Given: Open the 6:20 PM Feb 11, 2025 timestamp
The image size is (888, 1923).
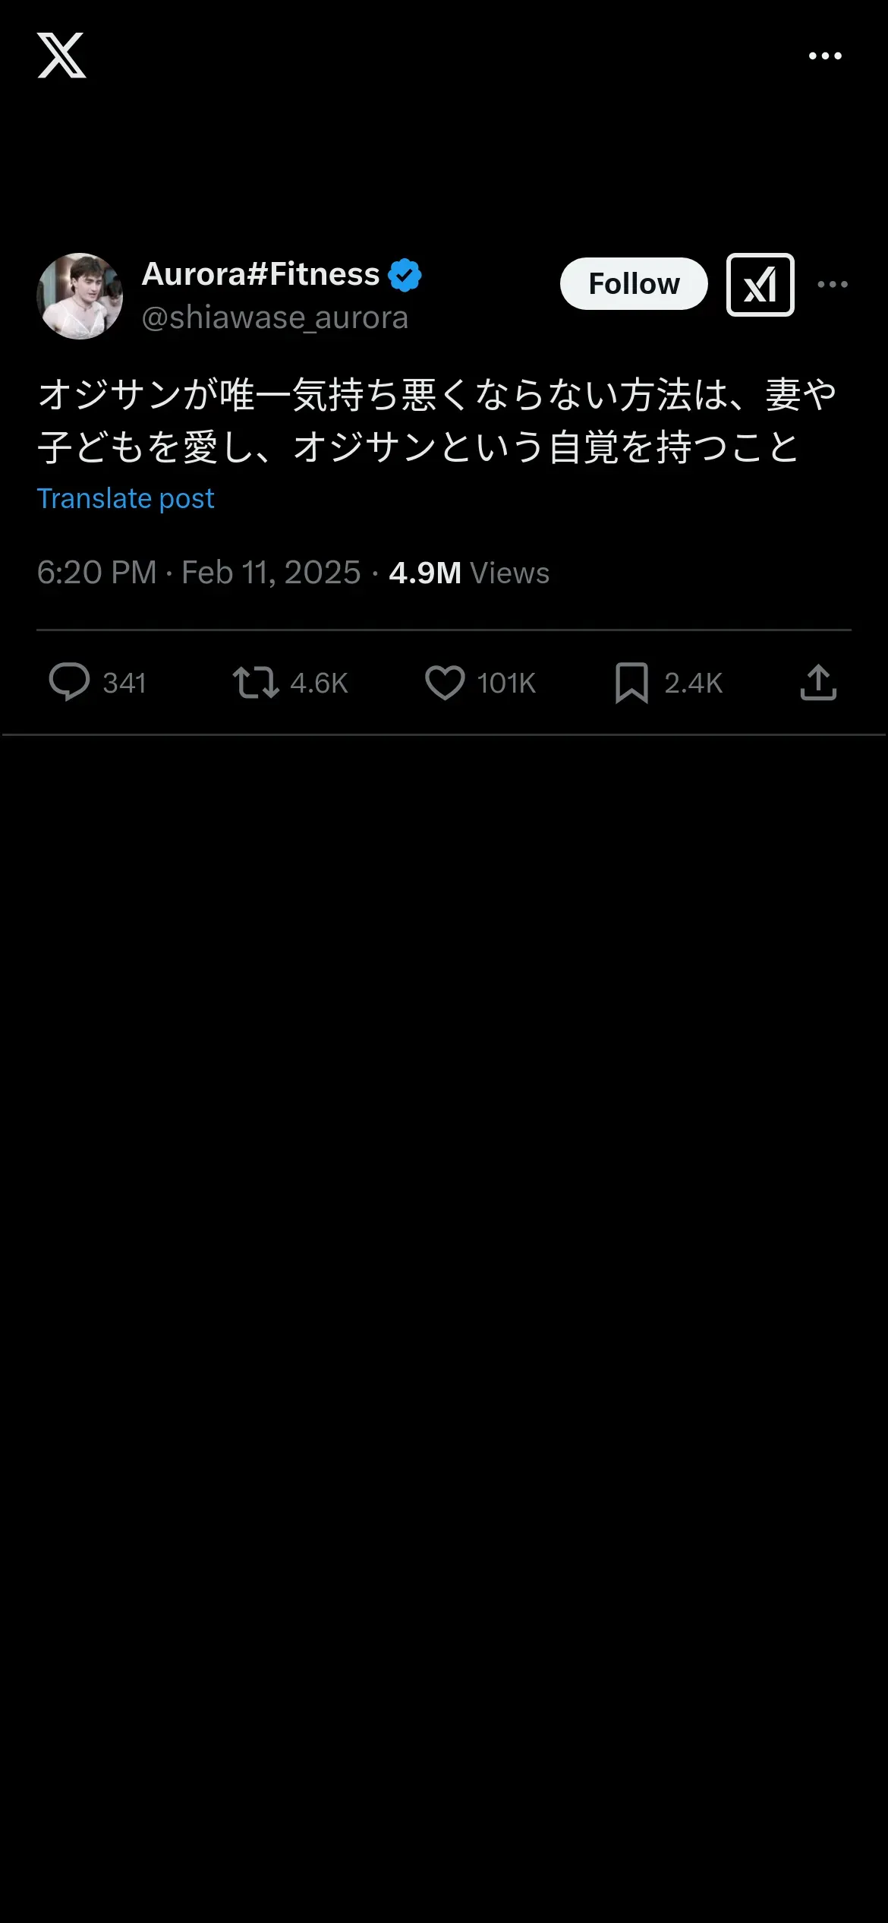Looking at the screenshot, I should tap(199, 573).
